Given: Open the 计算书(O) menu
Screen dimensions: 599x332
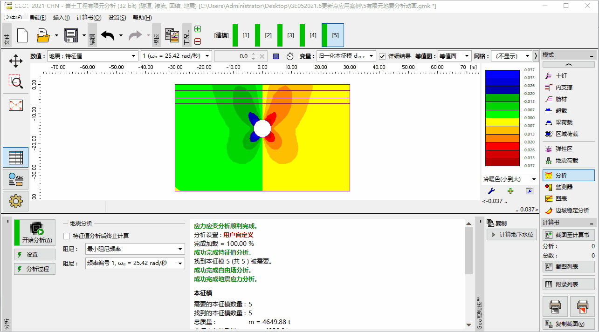Looking at the screenshot, I should click(89, 18).
